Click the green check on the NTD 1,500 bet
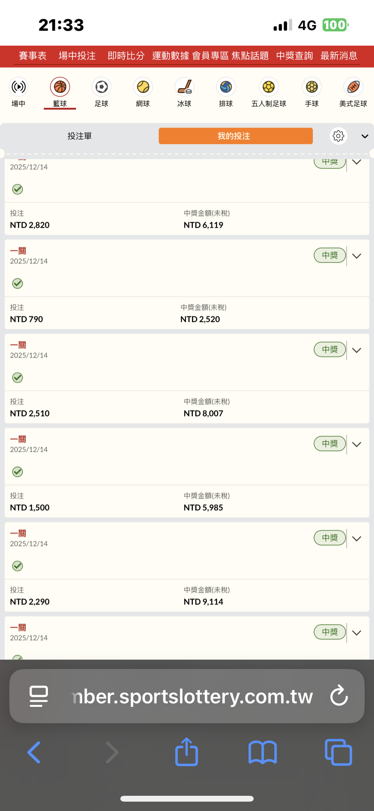 click(18, 472)
